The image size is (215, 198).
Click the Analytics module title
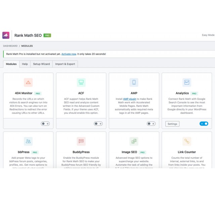point(182,93)
